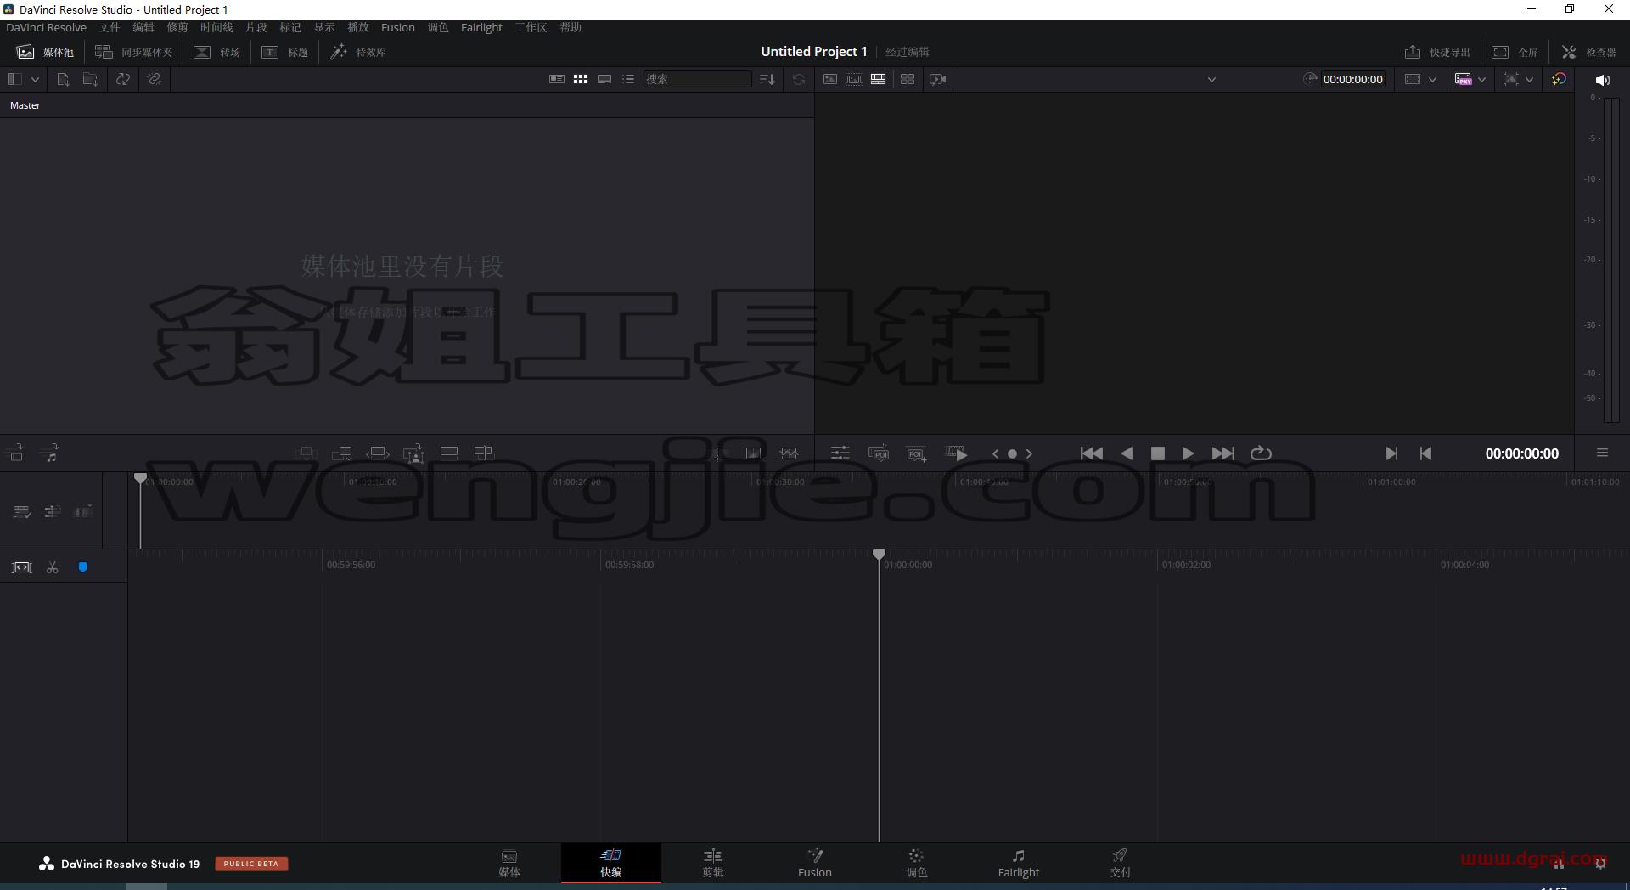Viewport: 1630px width, 890px height.
Task: Click the Loop playback button
Action: (1261, 453)
